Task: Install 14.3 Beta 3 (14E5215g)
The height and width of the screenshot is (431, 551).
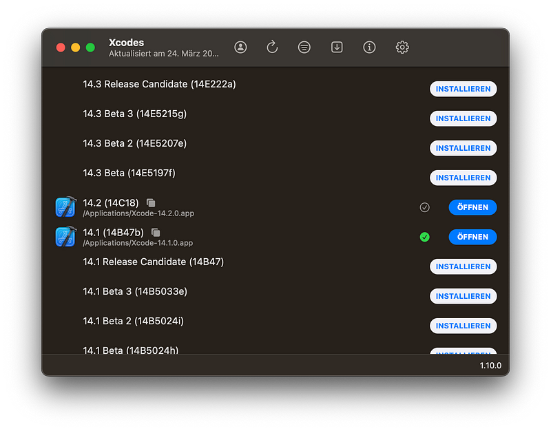Action: (463, 118)
